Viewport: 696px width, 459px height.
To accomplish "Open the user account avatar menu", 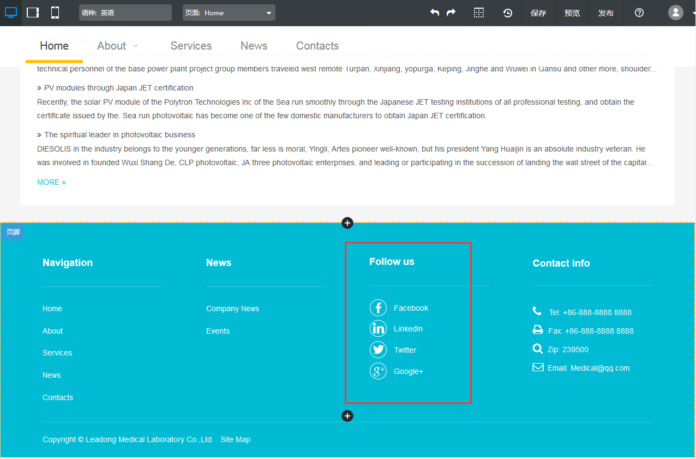I will pos(675,13).
